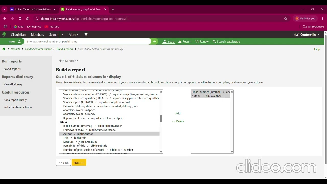
Task: Click the columns list scroll down arrow
Action: click(x=161, y=152)
